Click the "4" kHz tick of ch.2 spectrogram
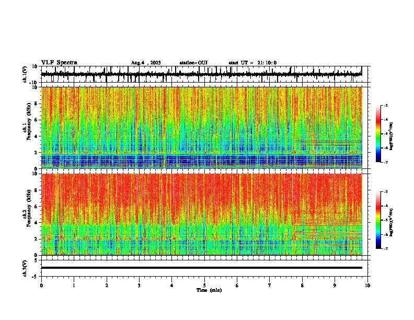The width and height of the screenshot is (414, 320). pyautogui.click(x=36, y=223)
